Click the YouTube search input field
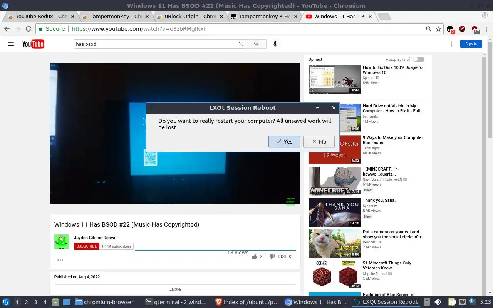Image resolution: width=493 pixels, height=308 pixels. pyautogui.click(x=156, y=44)
